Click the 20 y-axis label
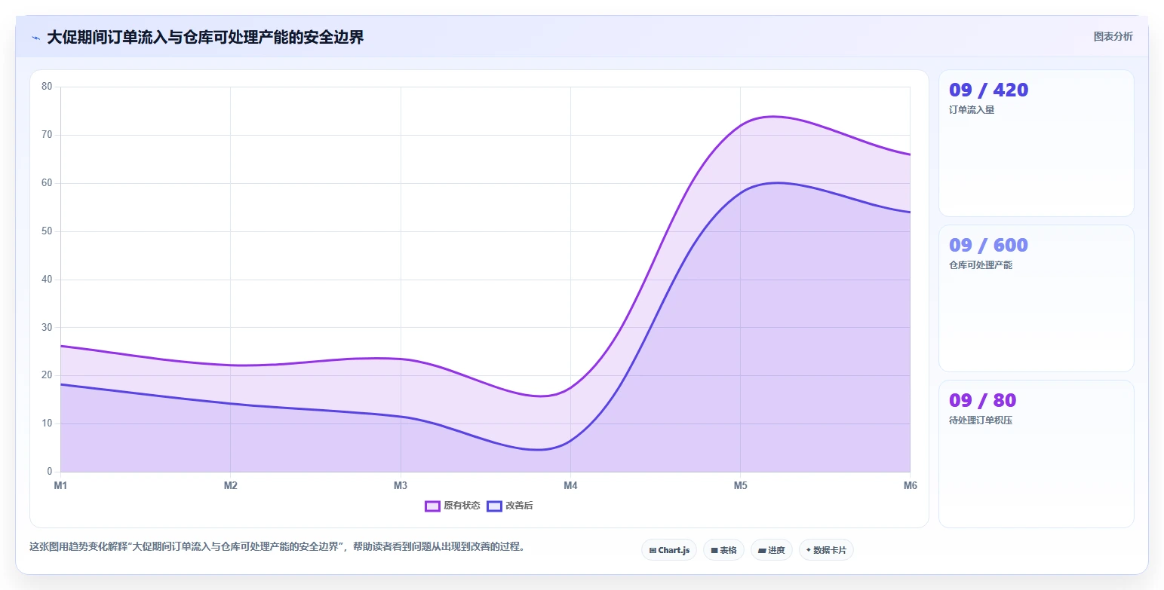 [47, 375]
